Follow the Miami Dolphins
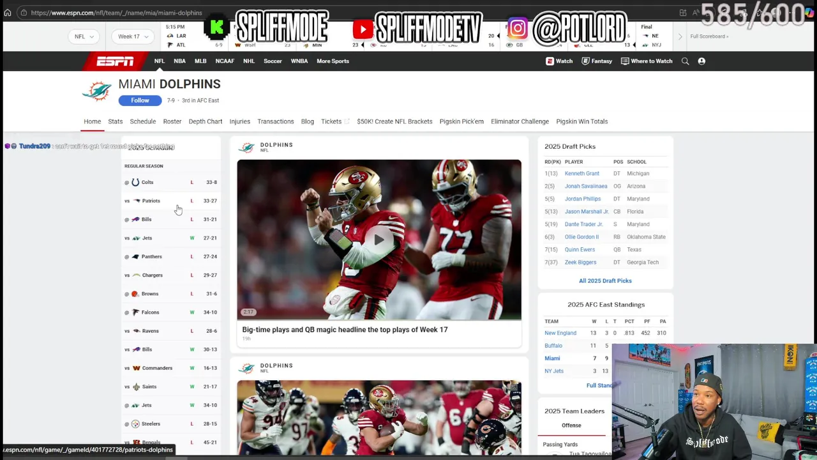 point(140,100)
